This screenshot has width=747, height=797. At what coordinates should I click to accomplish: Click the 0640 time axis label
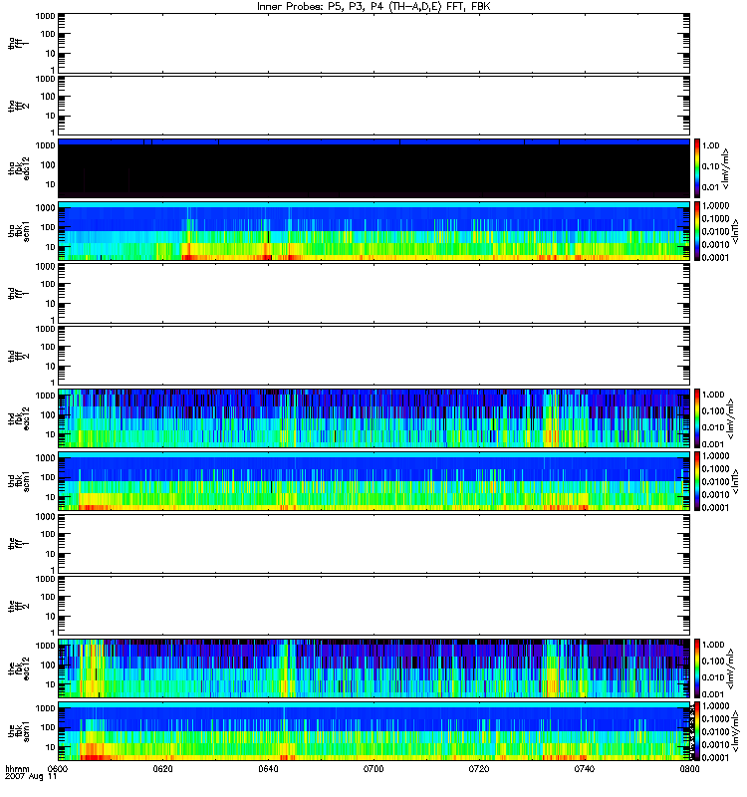(x=268, y=768)
